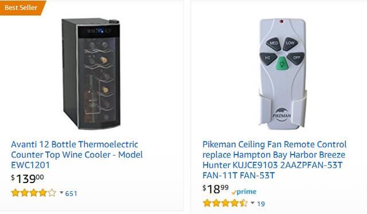Screen dimensions: 367x214
Task: Click the $139.00 price of the wine cooler
Action: tap(28, 179)
